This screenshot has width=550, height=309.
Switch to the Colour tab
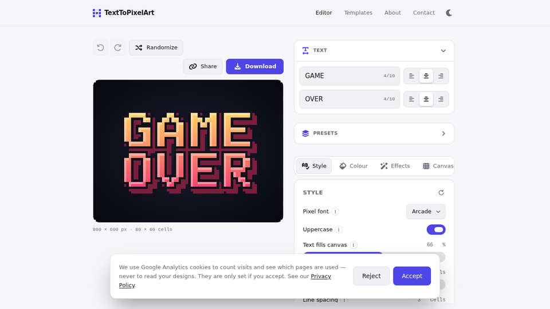click(353, 166)
